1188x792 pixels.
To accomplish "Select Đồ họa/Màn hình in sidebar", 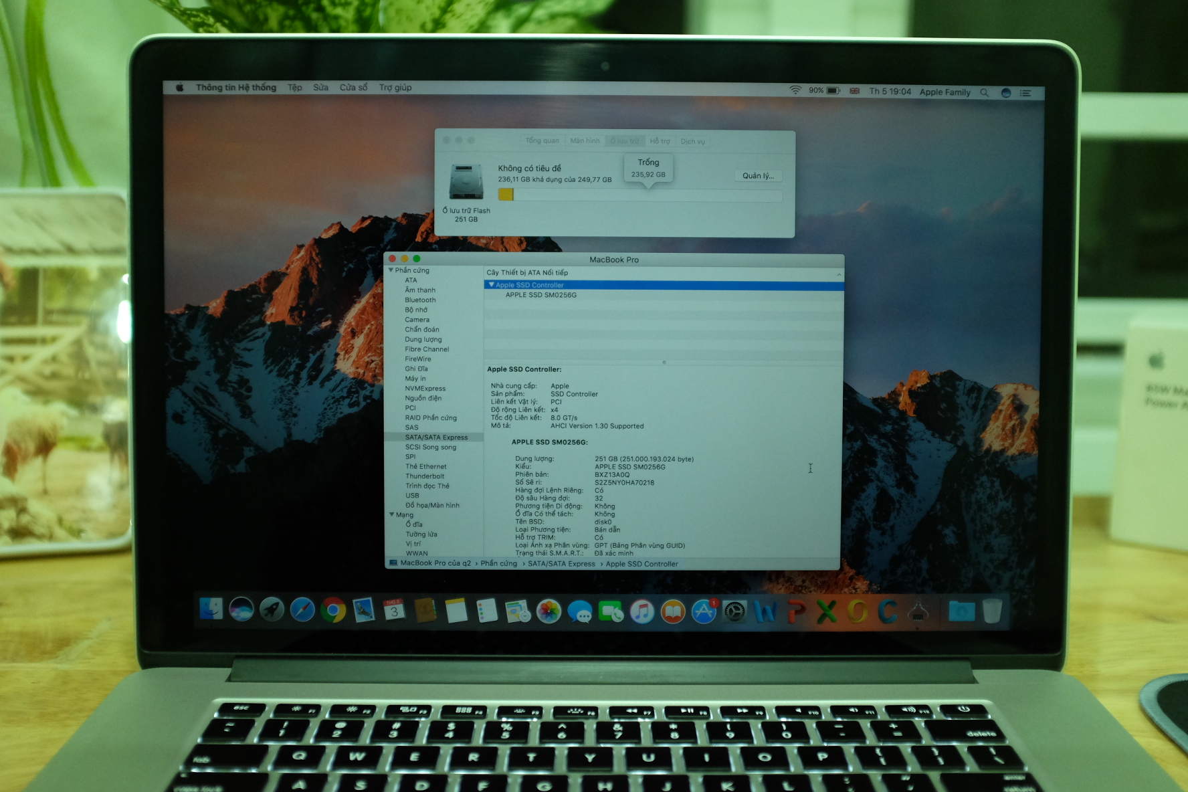I will [432, 505].
